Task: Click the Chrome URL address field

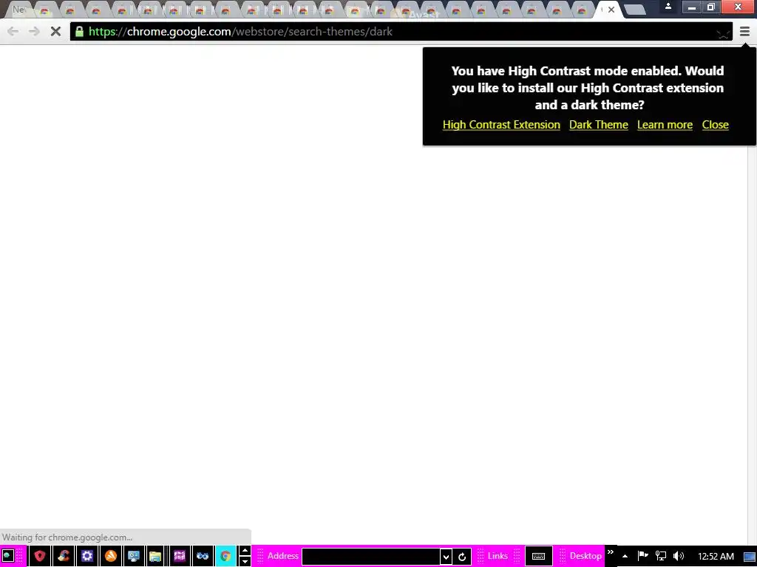Action: point(401,32)
